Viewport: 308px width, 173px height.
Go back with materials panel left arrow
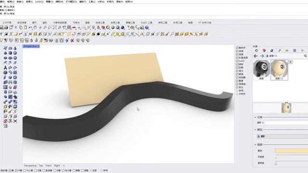pyautogui.click(x=256, y=56)
